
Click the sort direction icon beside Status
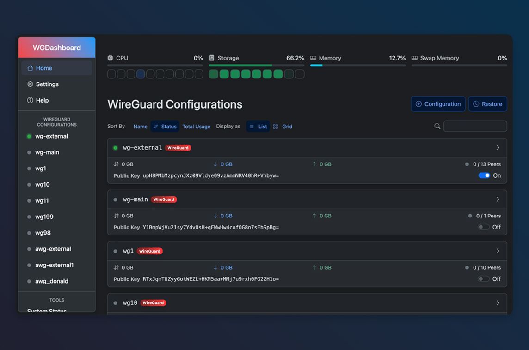[x=155, y=127]
